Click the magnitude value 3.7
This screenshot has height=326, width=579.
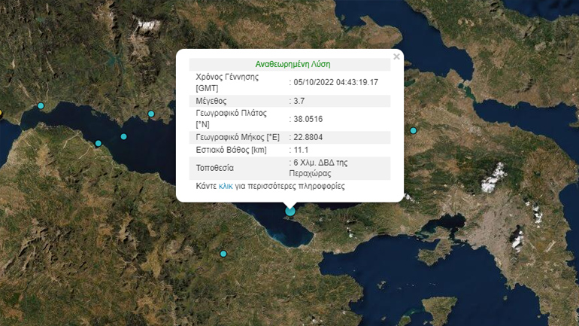pyautogui.click(x=299, y=101)
